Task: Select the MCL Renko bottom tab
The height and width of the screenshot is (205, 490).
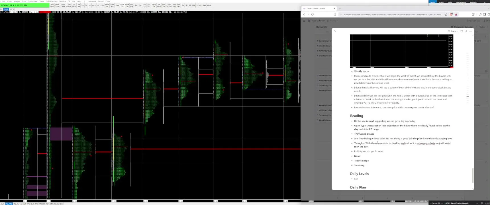Action: tap(17, 204)
